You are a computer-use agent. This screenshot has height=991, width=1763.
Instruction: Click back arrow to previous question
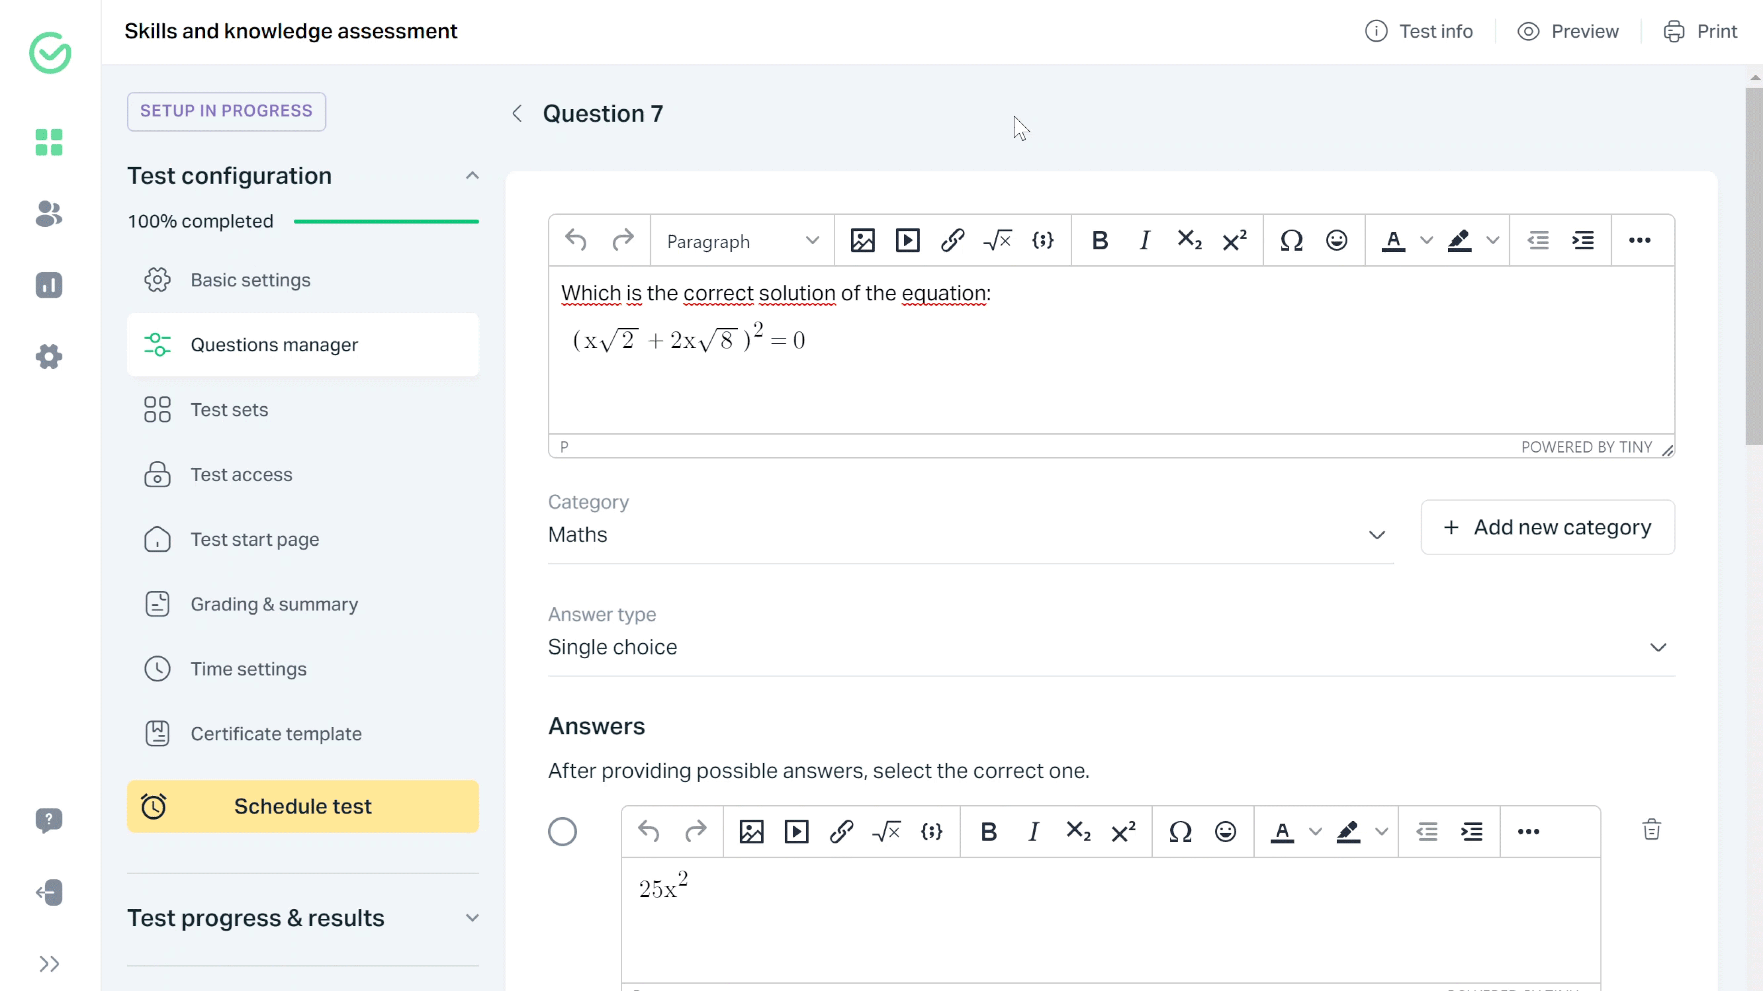tap(517, 112)
